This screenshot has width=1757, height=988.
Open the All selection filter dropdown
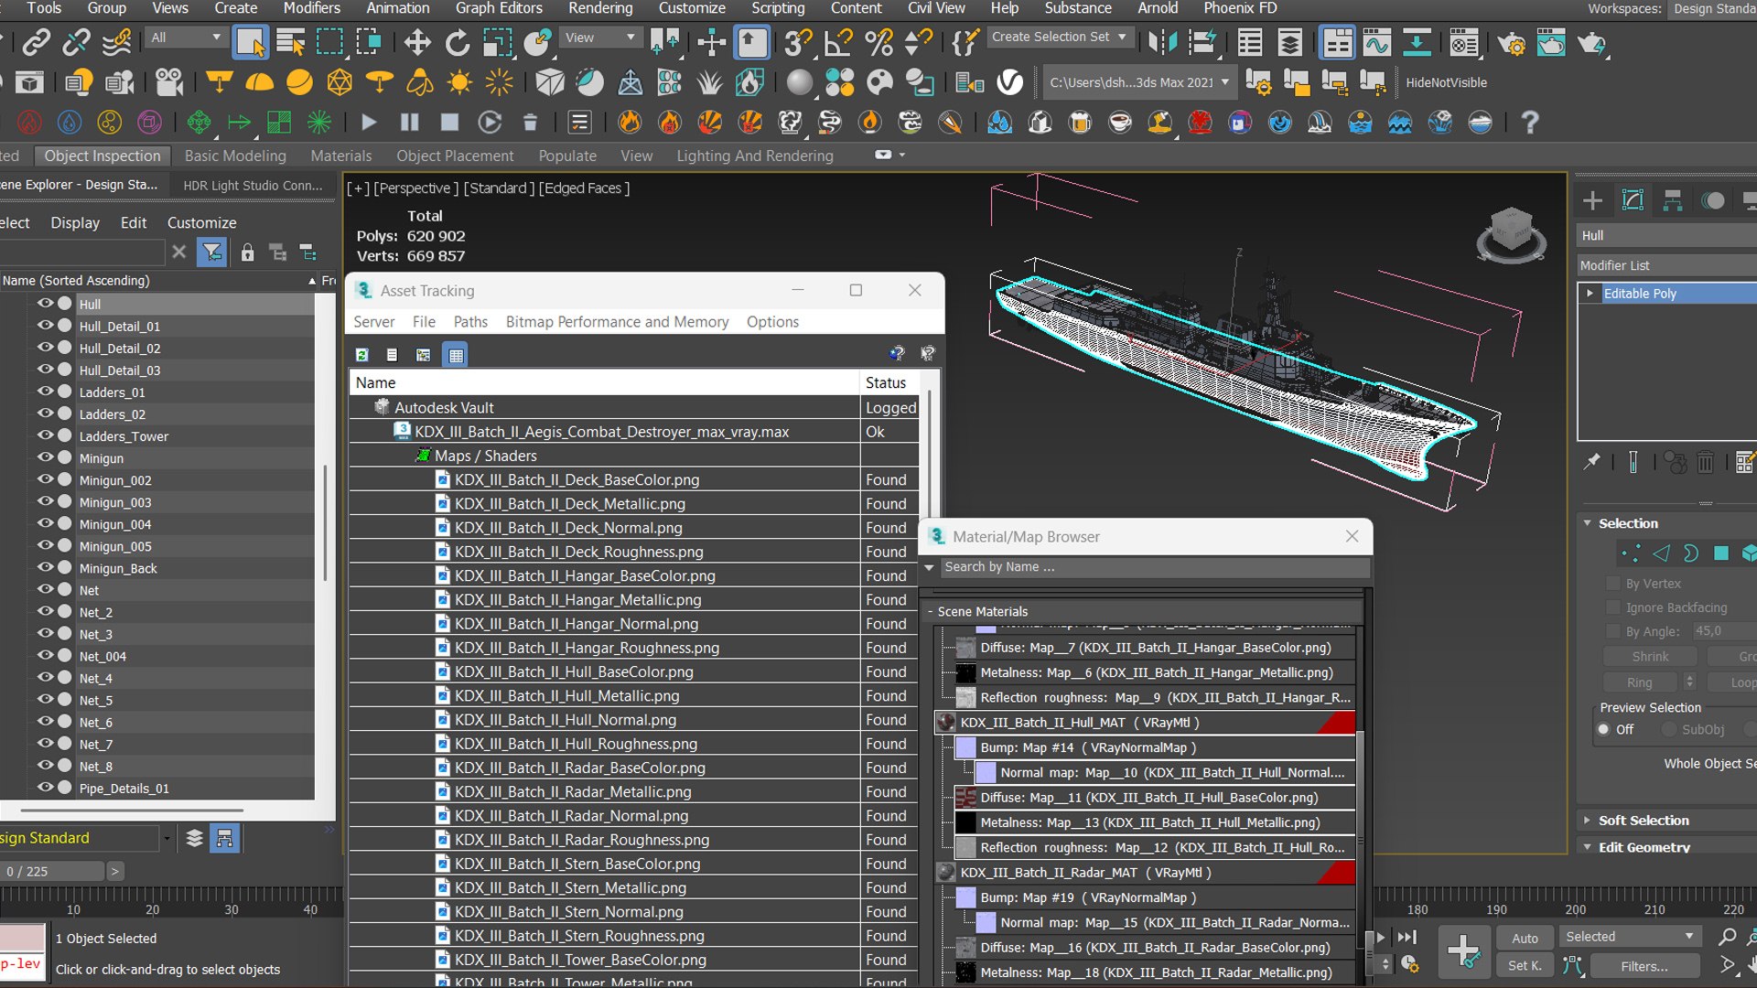pos(186,38)
